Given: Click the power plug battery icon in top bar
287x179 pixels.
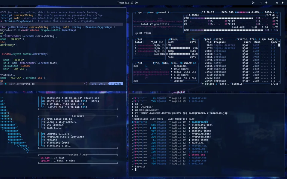Looking at the screenshot, I should (283, 3).
